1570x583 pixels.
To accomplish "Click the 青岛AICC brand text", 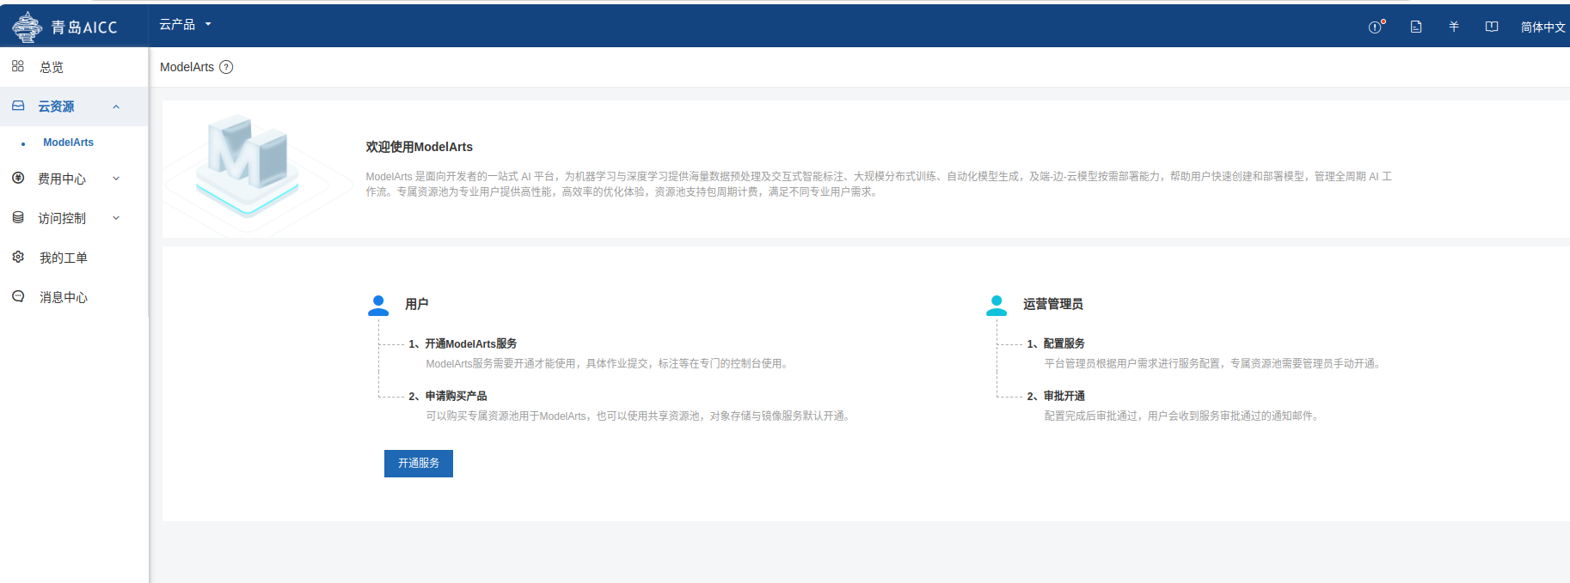I will tap(84, 27).
